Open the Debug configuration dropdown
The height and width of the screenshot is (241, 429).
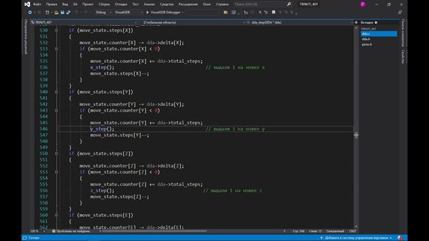click(104, 12)
